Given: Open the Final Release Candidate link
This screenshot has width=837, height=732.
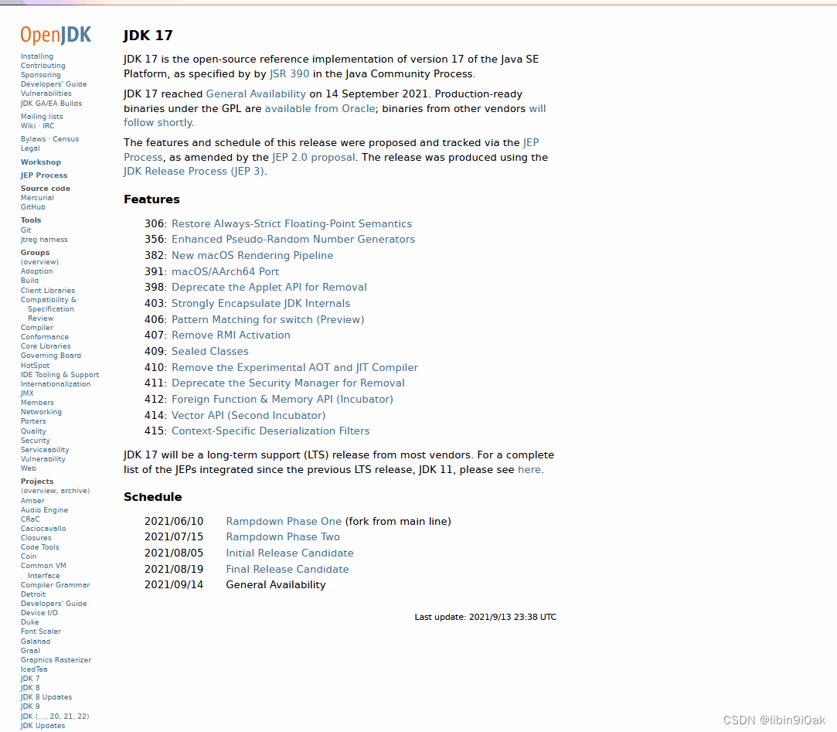Looking at the screenshot, I should point(287,568).
